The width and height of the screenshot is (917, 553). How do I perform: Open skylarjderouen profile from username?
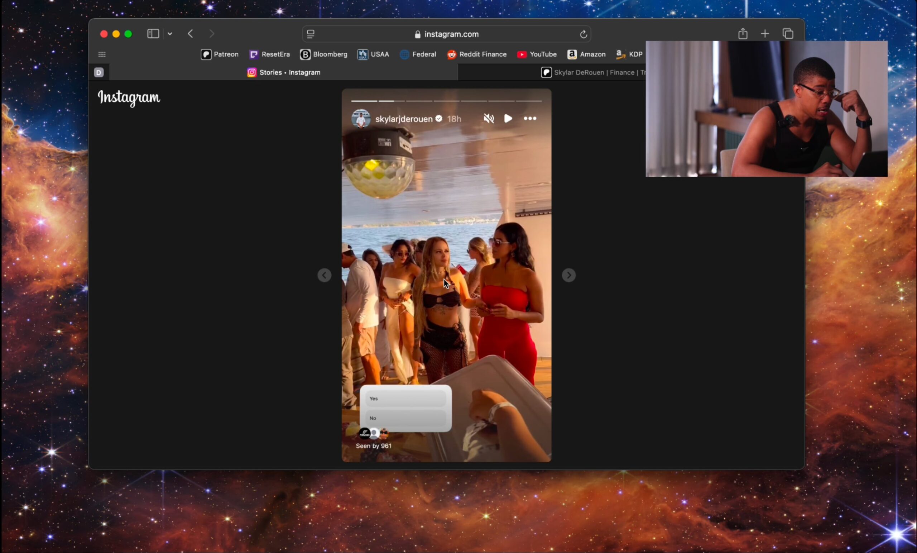pos(404,119)
